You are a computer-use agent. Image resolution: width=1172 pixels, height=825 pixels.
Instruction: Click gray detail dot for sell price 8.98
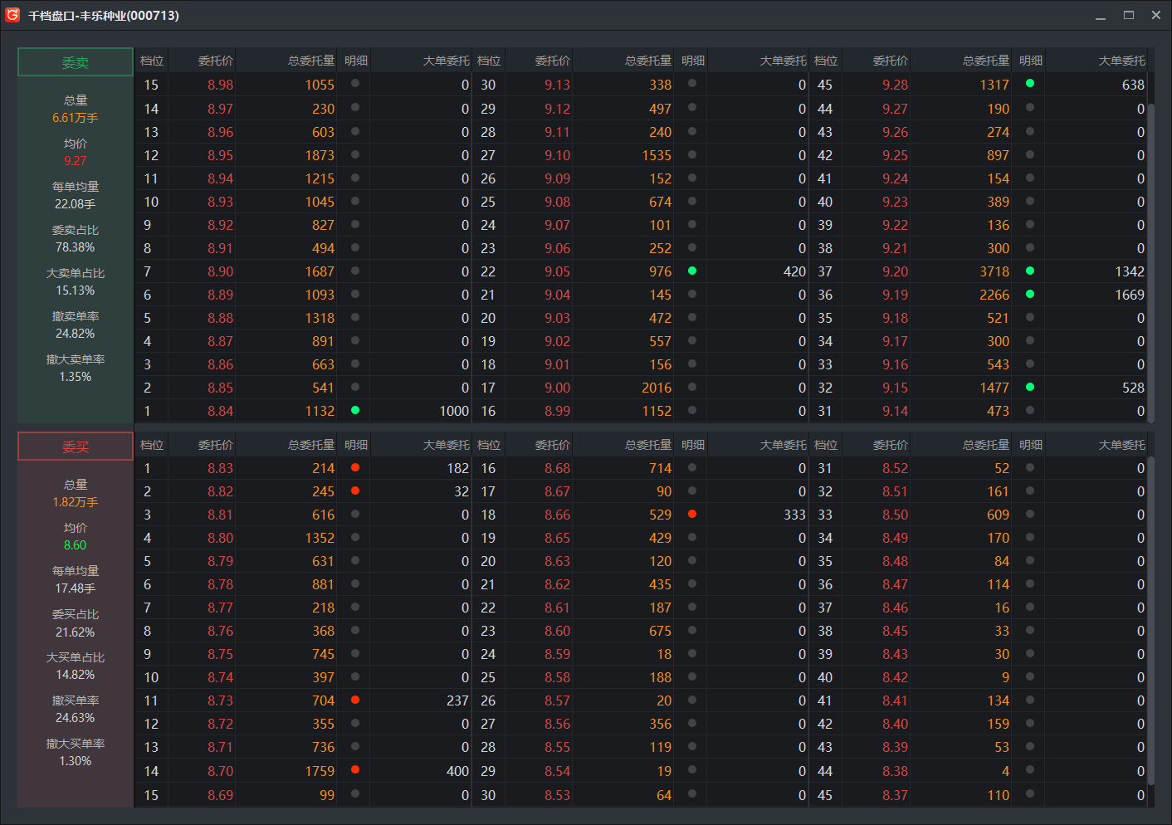pos(355,83)
